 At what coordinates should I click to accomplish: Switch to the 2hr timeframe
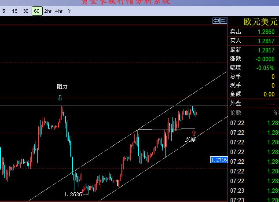tap(48, 11)
